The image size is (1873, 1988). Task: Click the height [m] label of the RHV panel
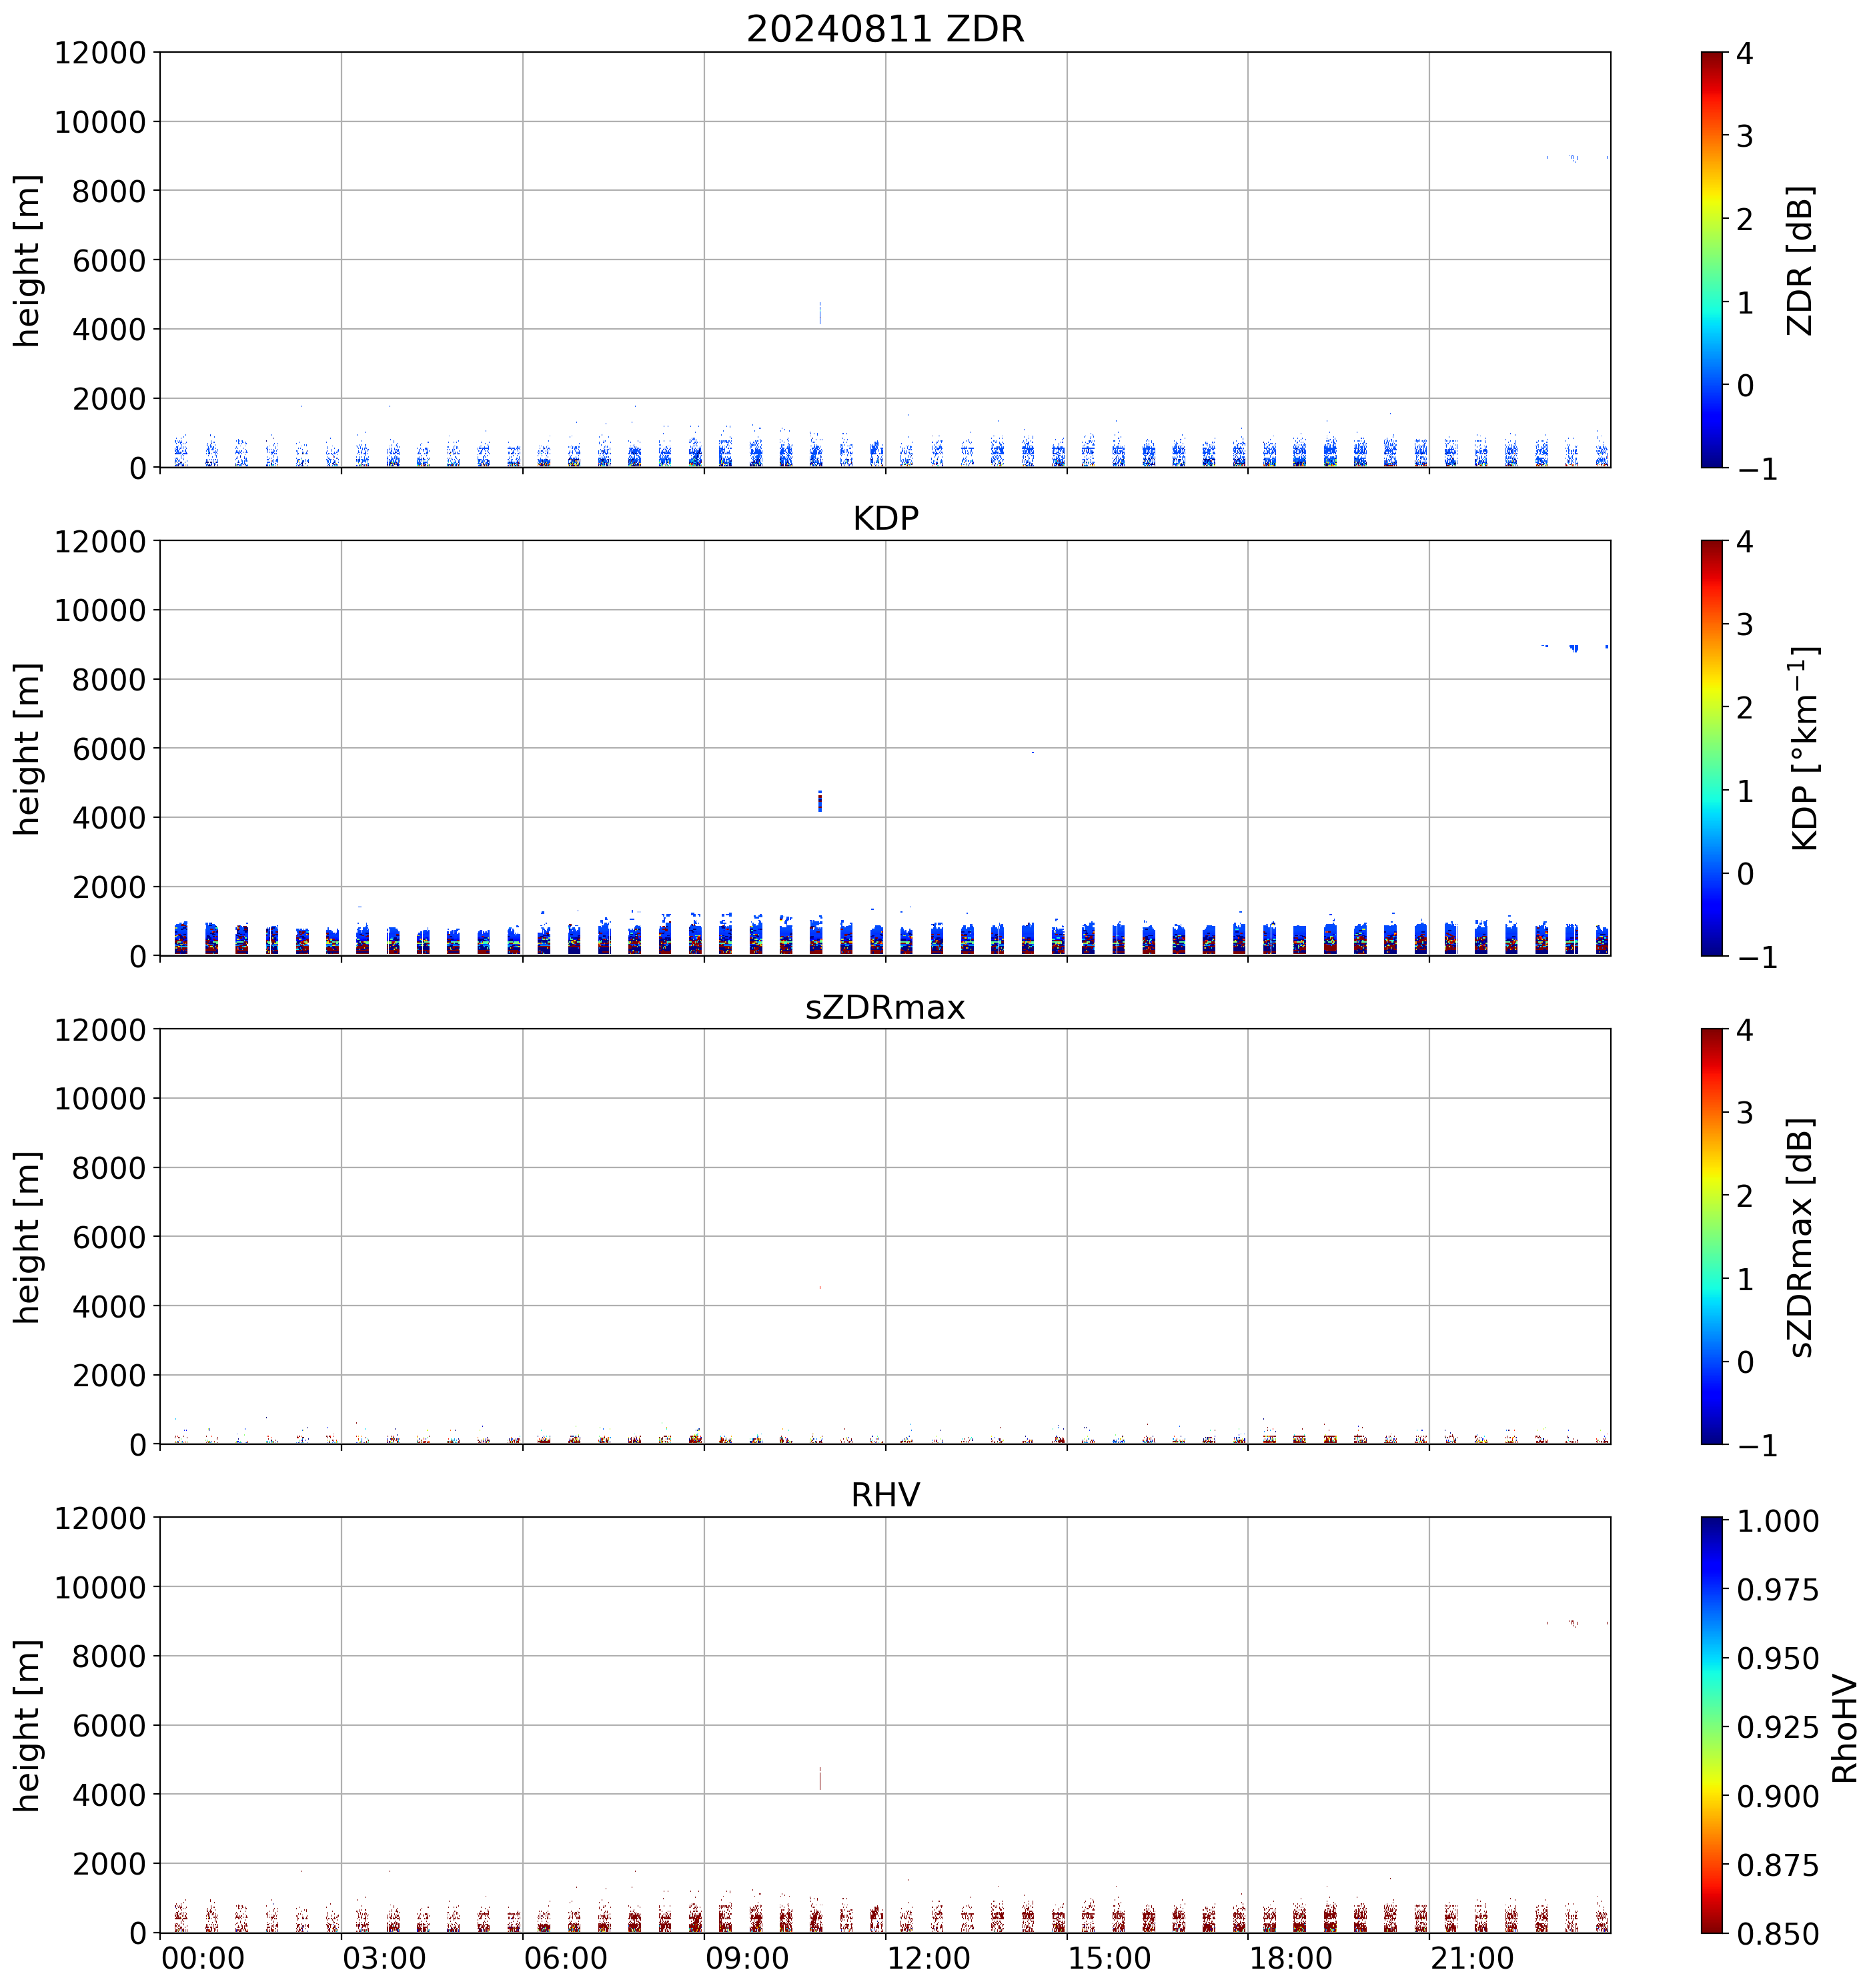(x=28, y=1726)
